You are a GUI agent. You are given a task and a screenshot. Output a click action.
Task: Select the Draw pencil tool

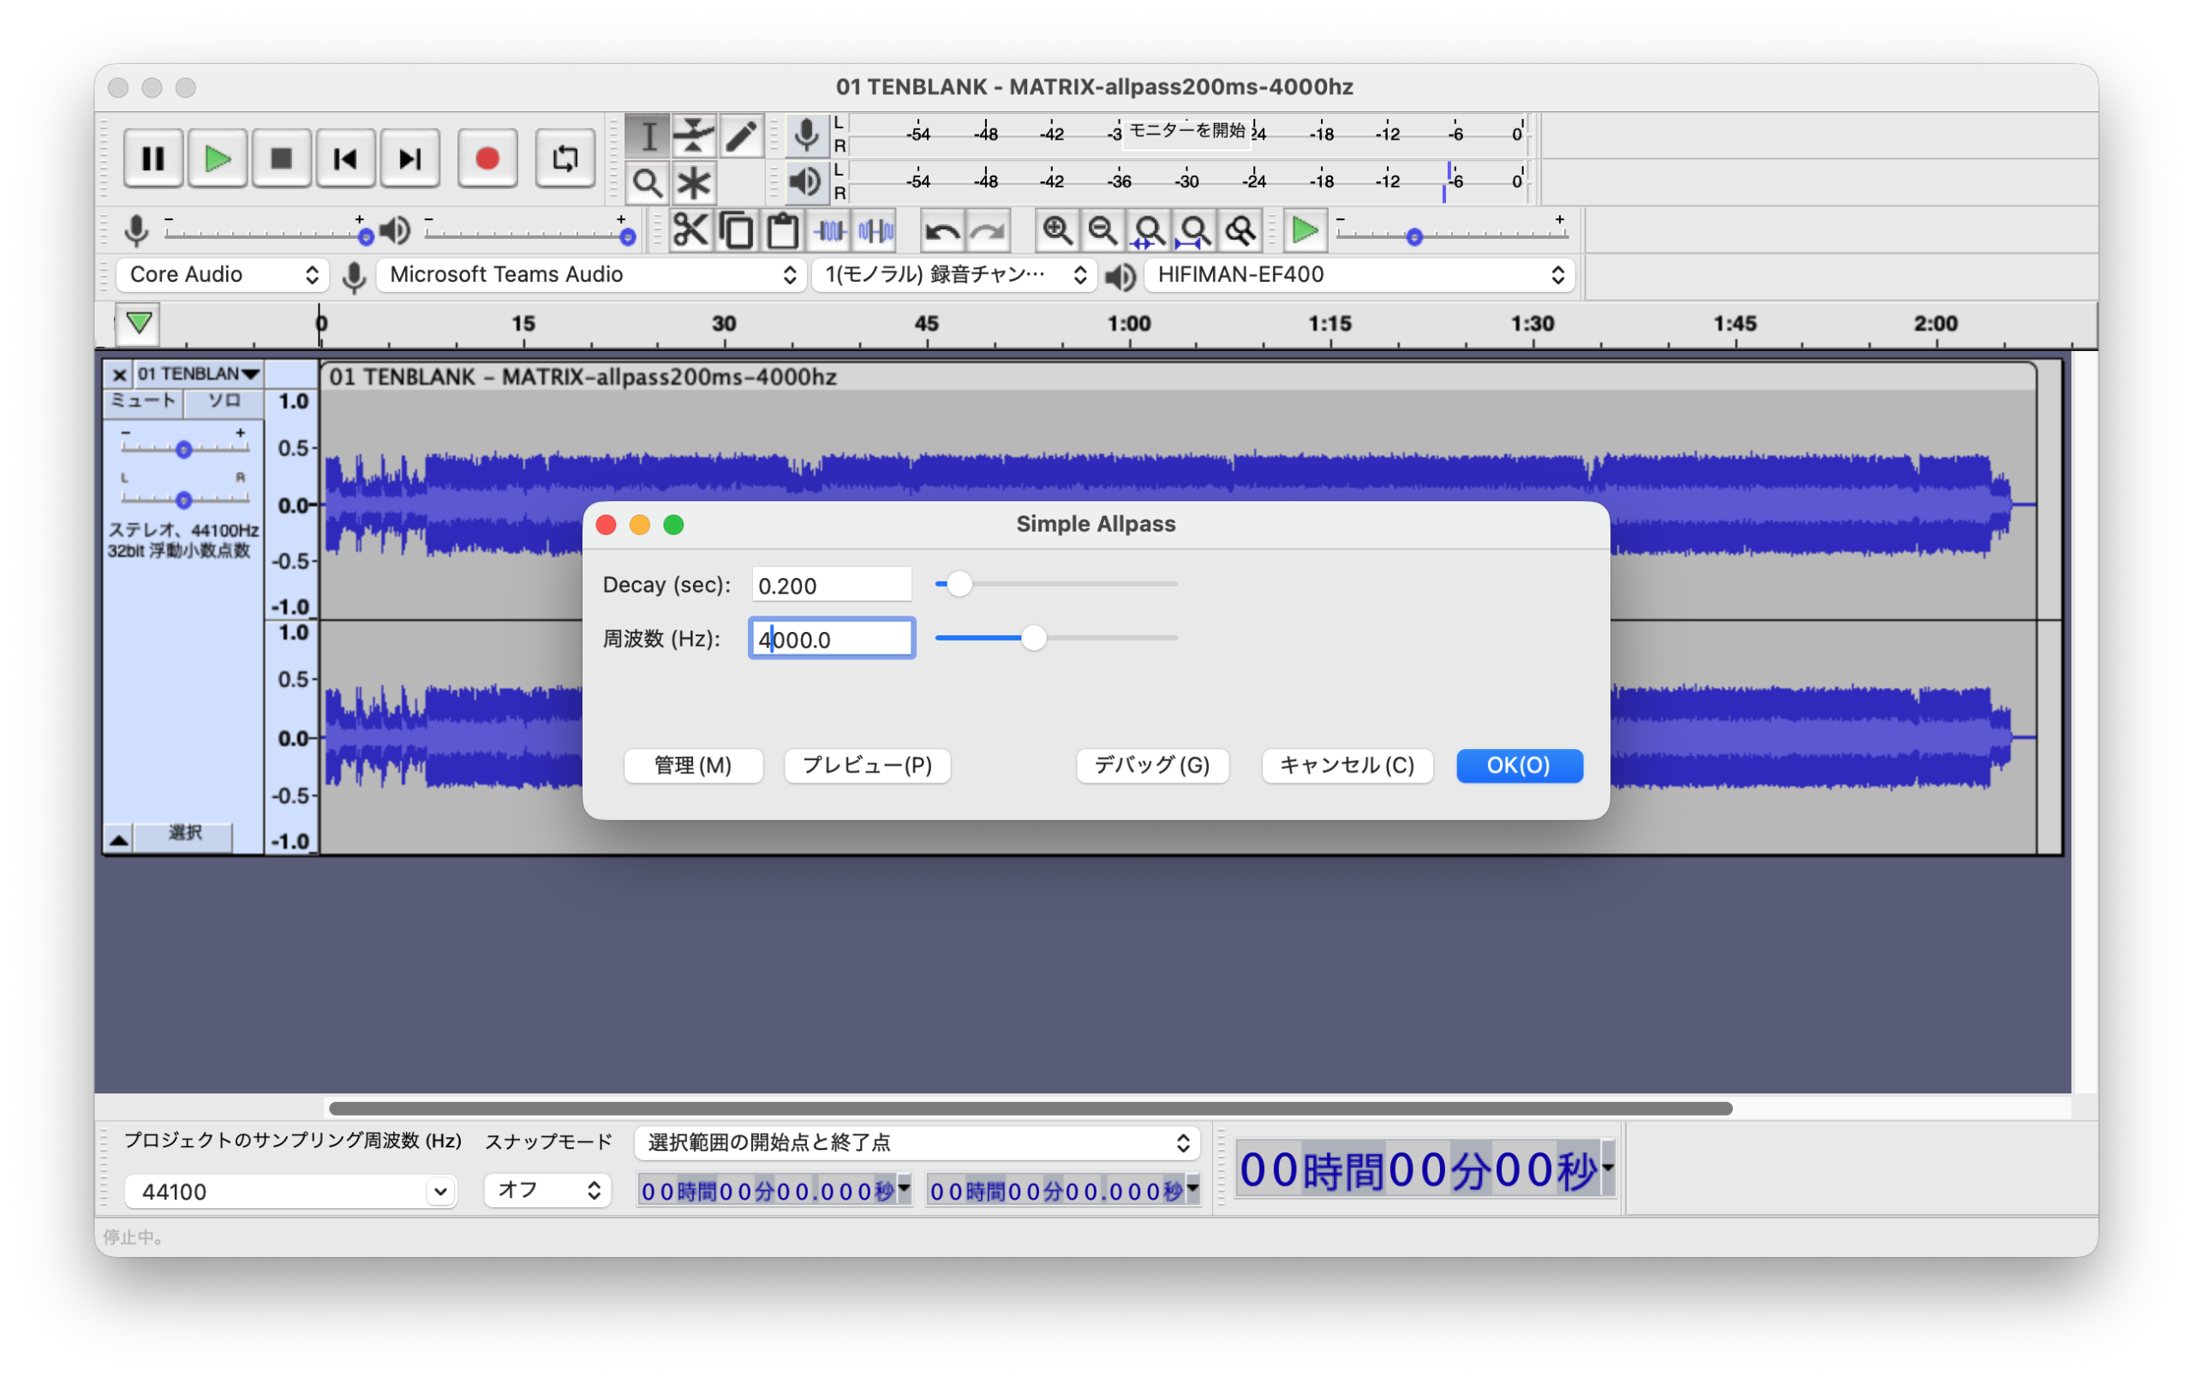[741, 135]
